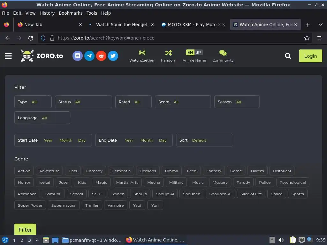327x245 pixels.
Task: Open Watch2gether
Action: point(142,56)
